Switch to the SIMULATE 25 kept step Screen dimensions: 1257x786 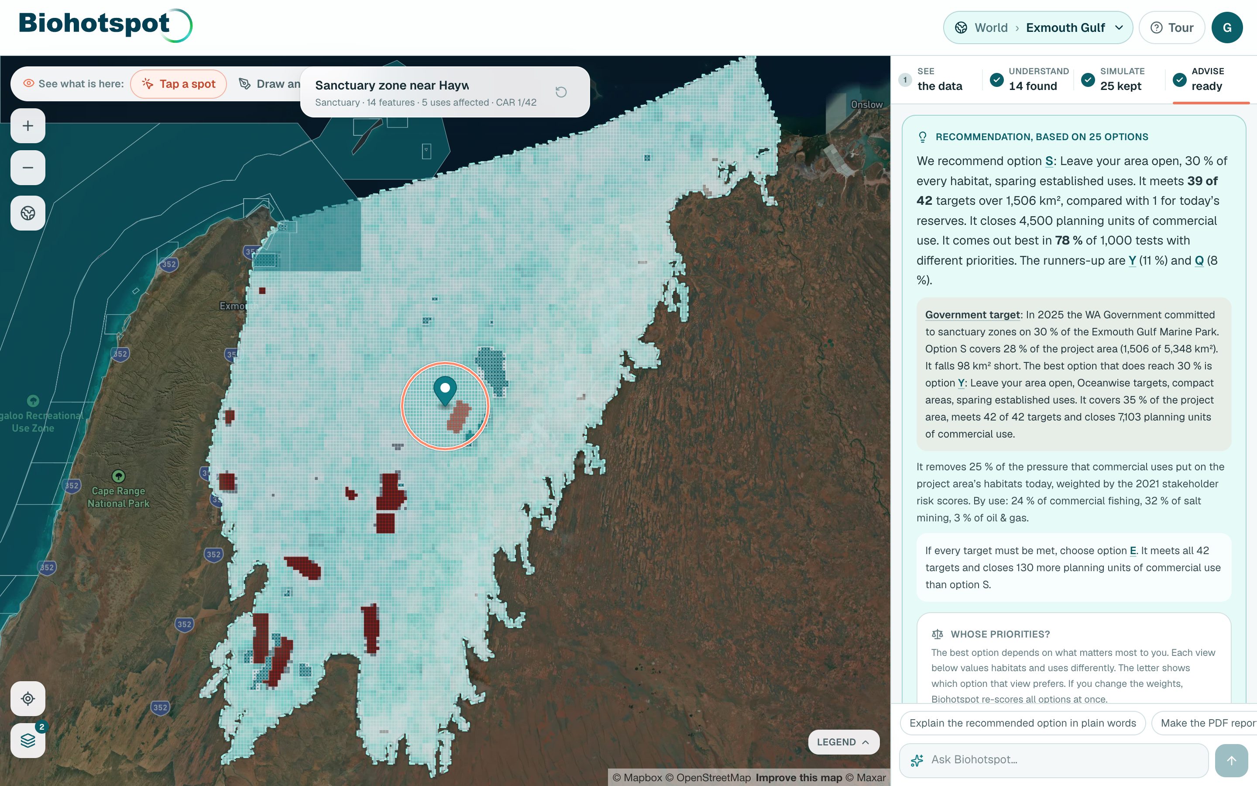click(x=1117, y=79)
